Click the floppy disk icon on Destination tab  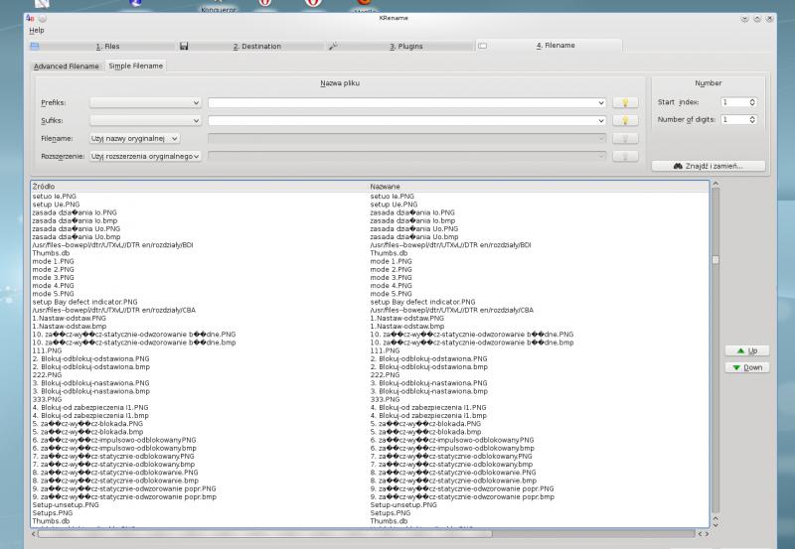coord(185,46)
